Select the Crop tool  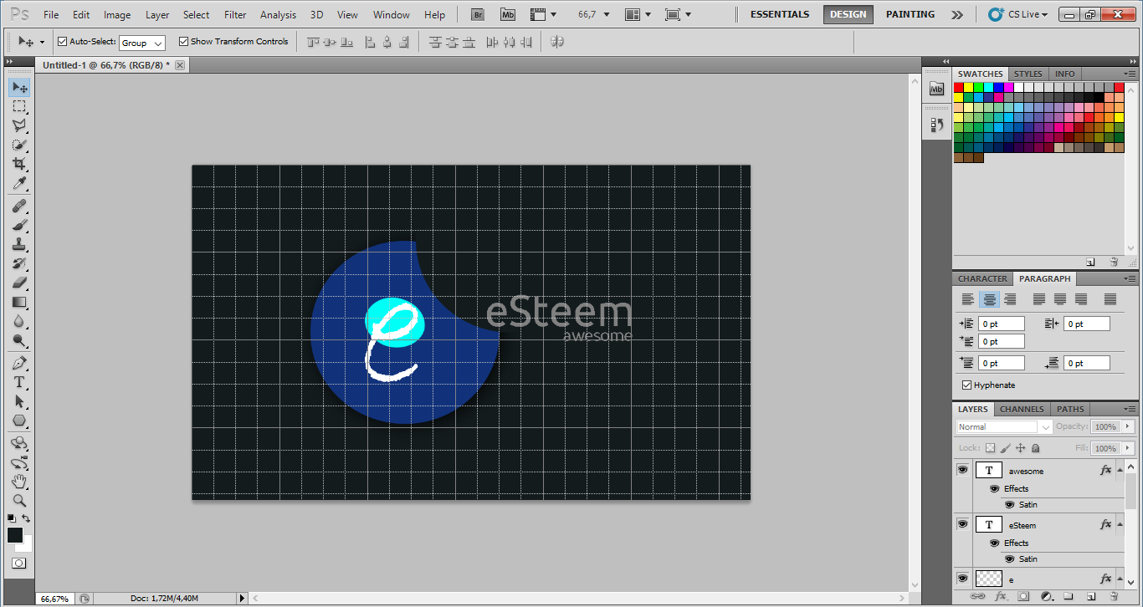pos(20,164)
